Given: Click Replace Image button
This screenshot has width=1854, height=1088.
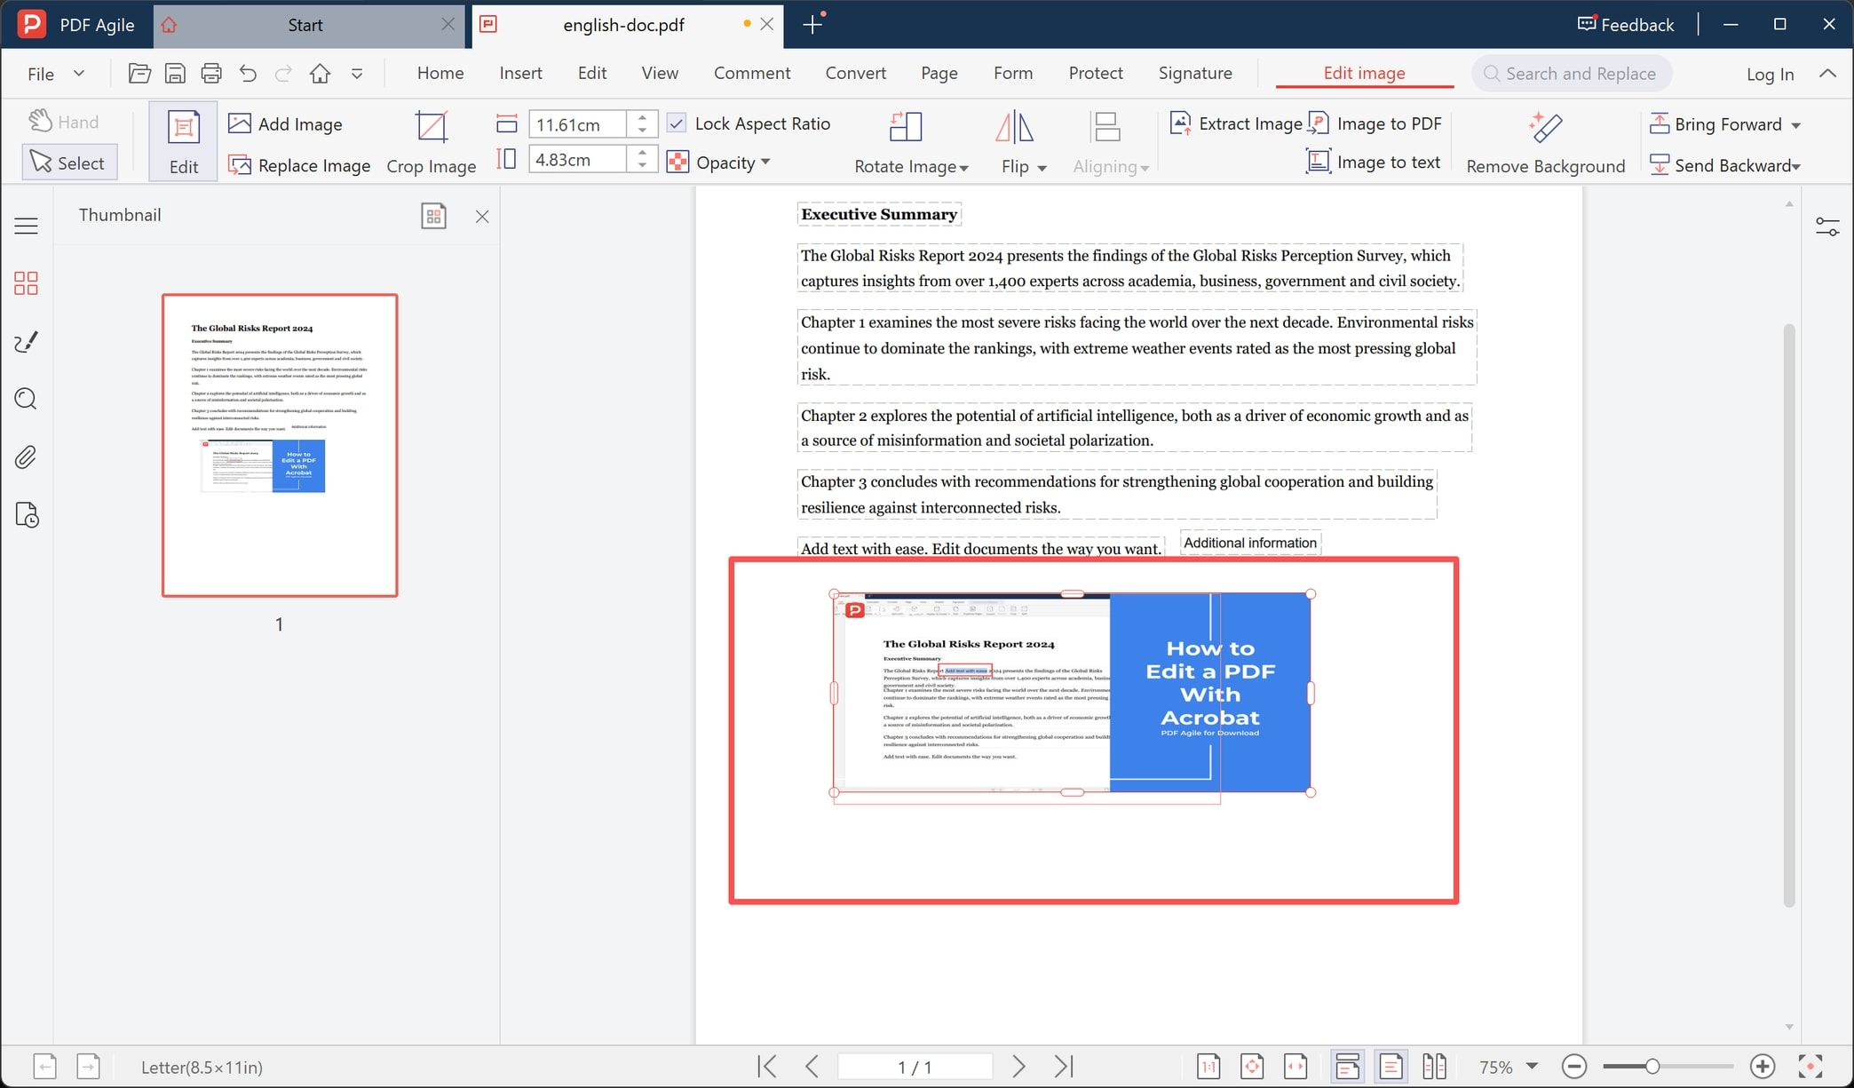Looking at the screenshot, I should 299,165.
